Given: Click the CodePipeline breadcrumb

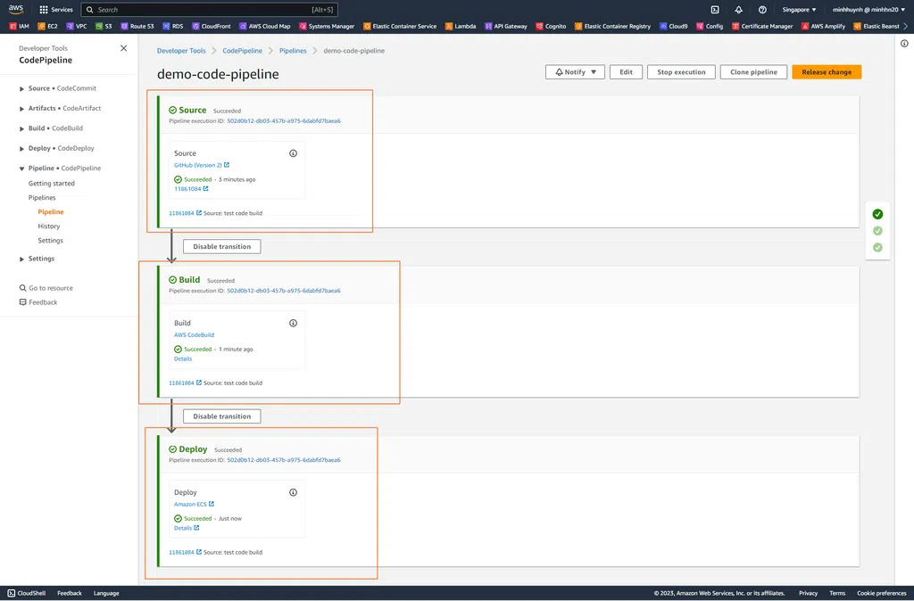Looking at the screenshot, I should tap(243, 51).
